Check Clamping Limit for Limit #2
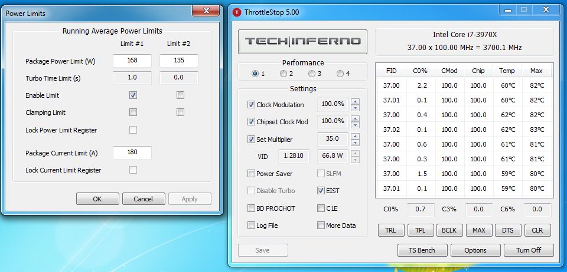This screenshot has width=567, height=272. (181, 112)
